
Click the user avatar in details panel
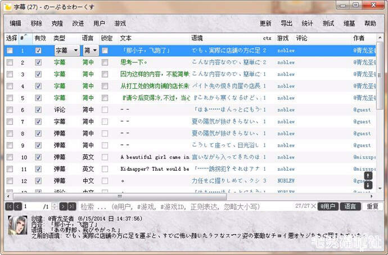[x=17, y=226]
